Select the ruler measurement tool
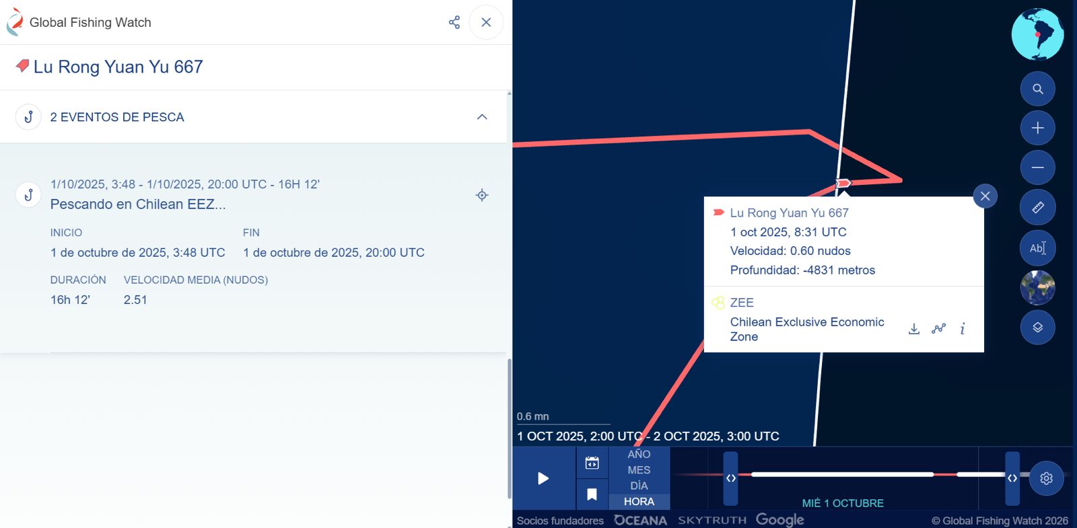1077x528 pixels. [x=1037, y=207]
